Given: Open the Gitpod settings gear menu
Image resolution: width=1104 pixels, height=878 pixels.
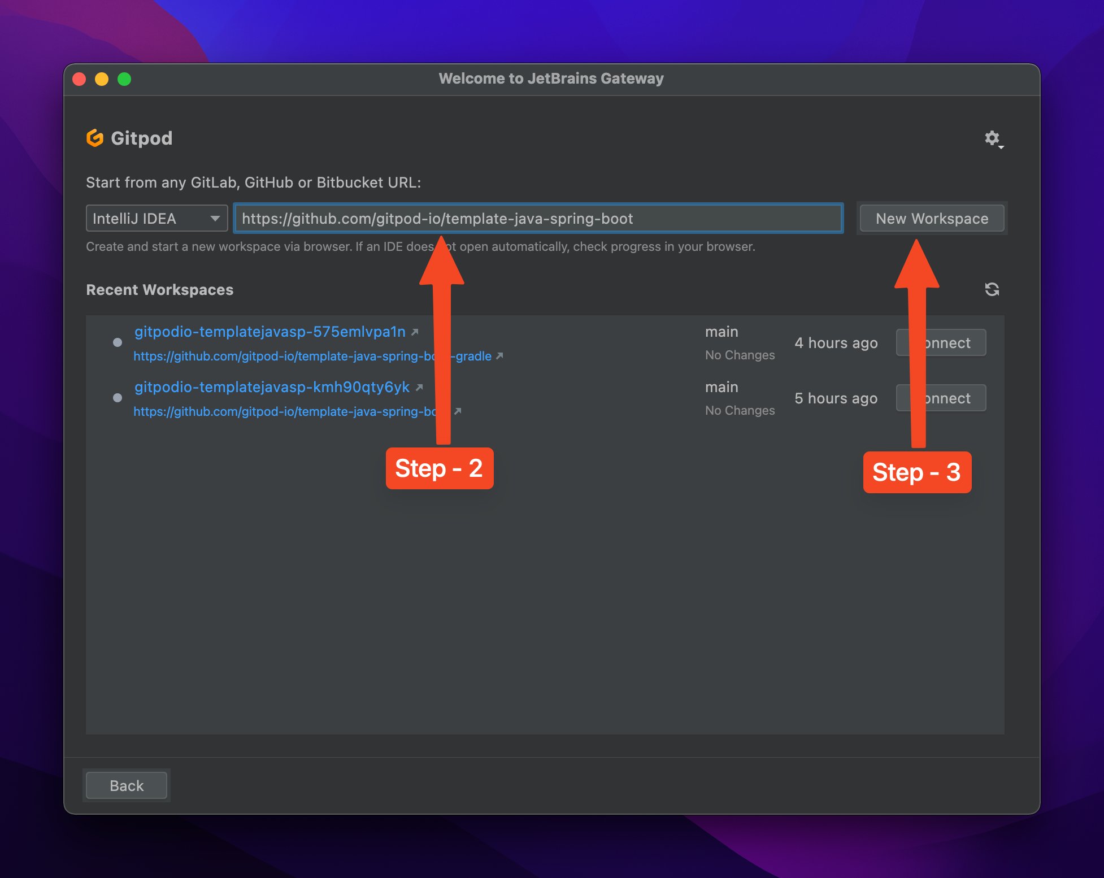Looking at the screenshot, I should [993, 138].
